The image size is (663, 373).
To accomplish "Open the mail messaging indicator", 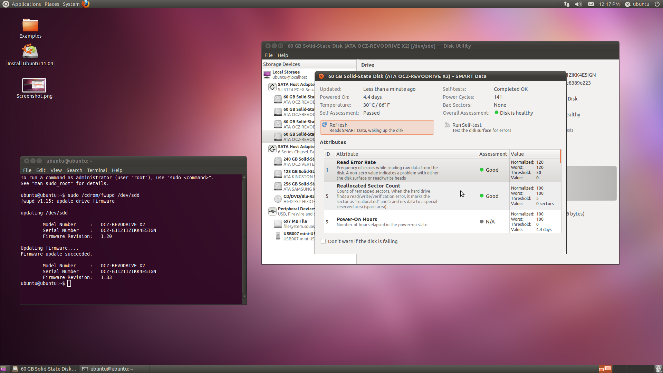I will pos(591,4).
